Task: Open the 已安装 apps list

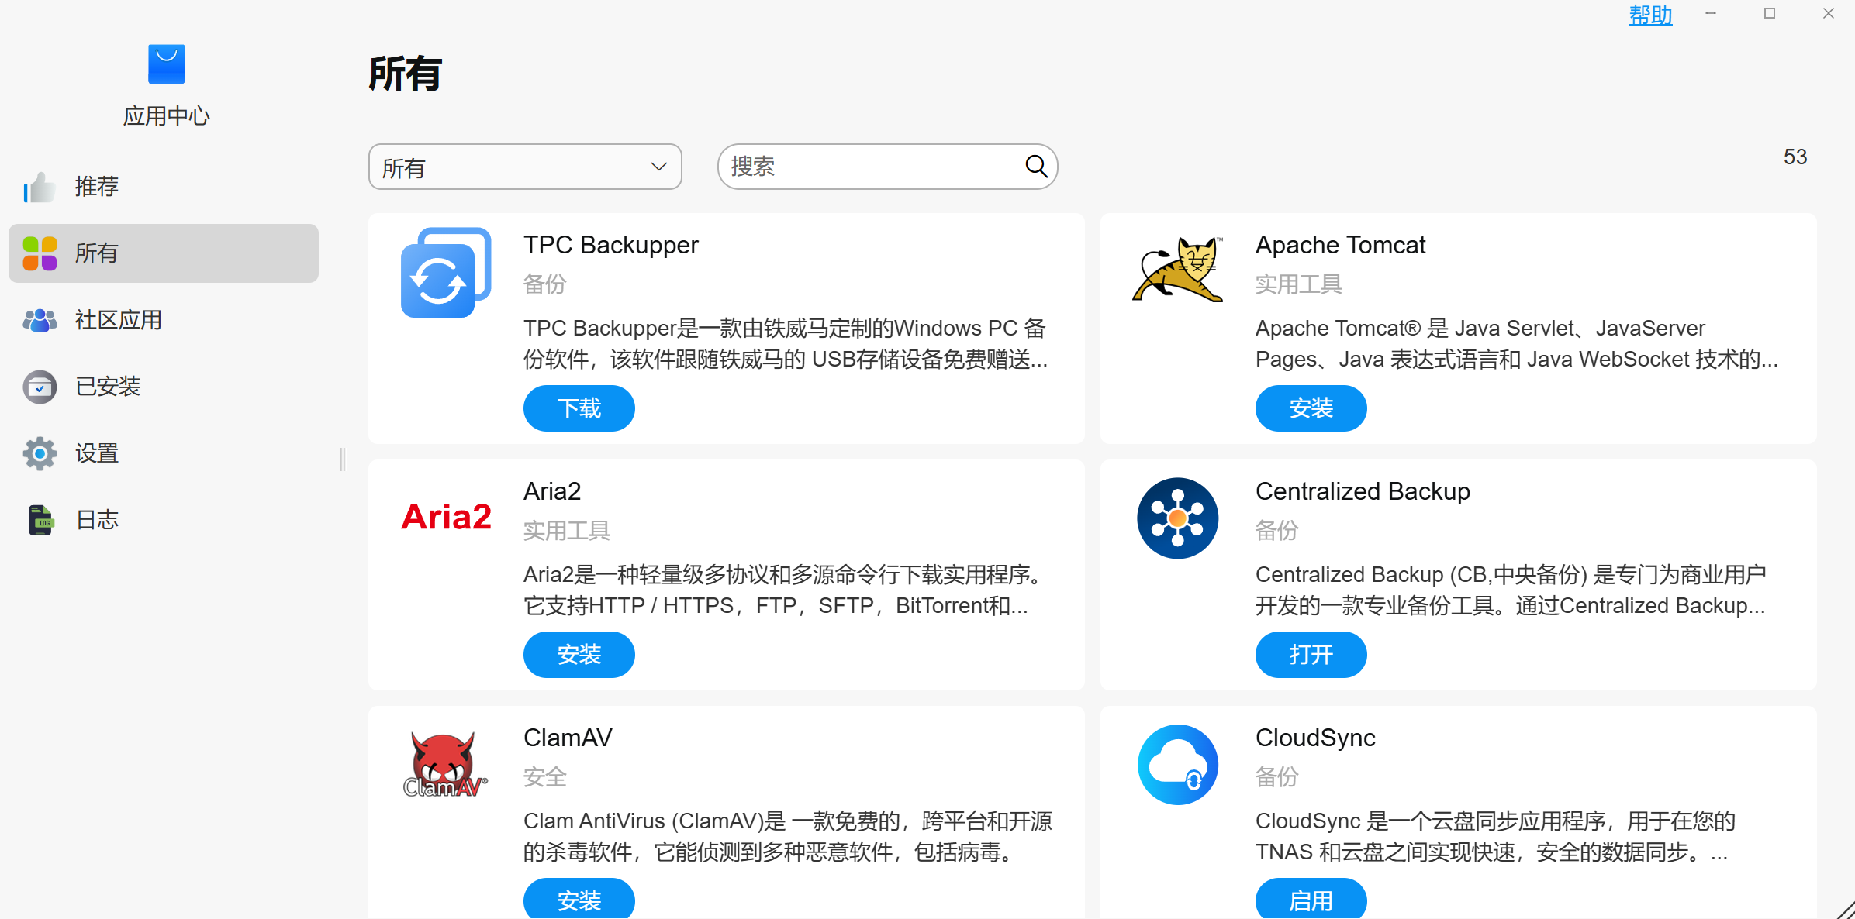Action: pyautogui.click(x=164, y=387)
